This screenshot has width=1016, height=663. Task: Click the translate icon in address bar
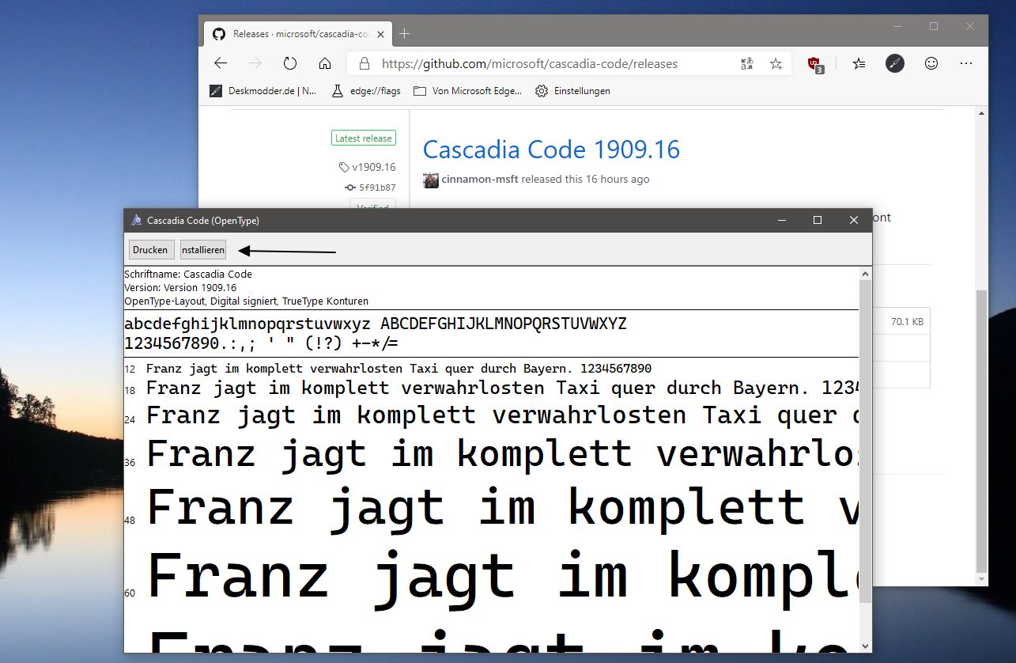coord(746,64)
